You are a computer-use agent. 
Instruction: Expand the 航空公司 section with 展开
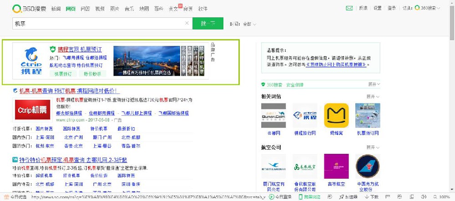[373, 147]
